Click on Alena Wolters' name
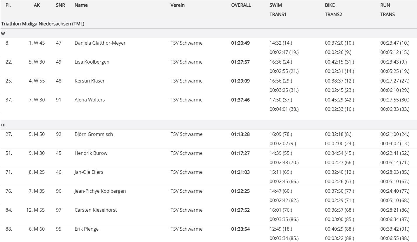The width and height of the screenshot is (417, 242). (89, 100)
